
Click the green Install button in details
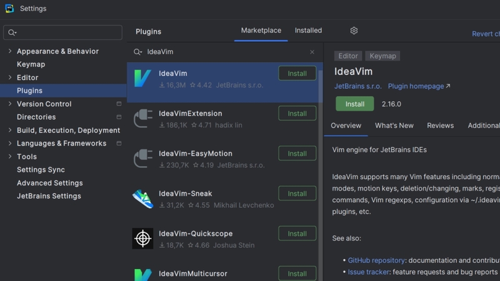(x=354, y=104)
